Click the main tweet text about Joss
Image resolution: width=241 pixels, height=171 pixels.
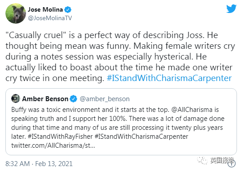pyautogui.click(x=120, y=56)
